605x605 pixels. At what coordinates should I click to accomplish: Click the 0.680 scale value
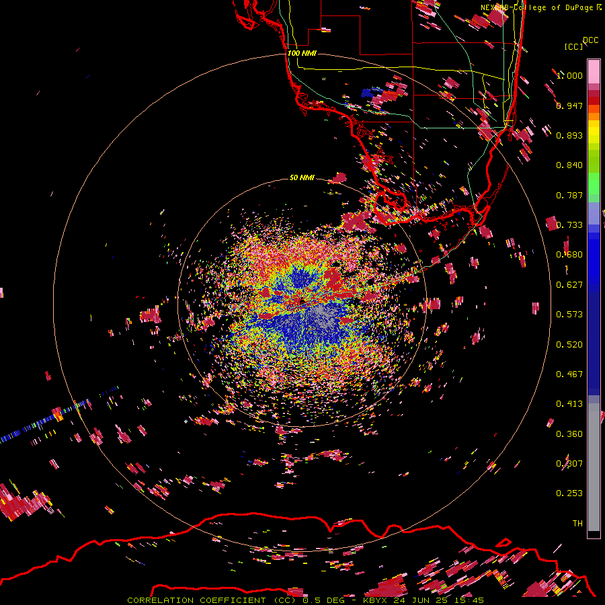[x=569, y=255]
